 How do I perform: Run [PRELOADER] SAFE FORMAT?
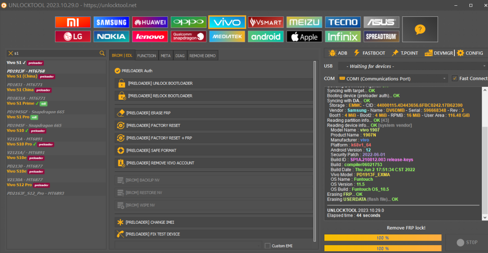[214, 151]
